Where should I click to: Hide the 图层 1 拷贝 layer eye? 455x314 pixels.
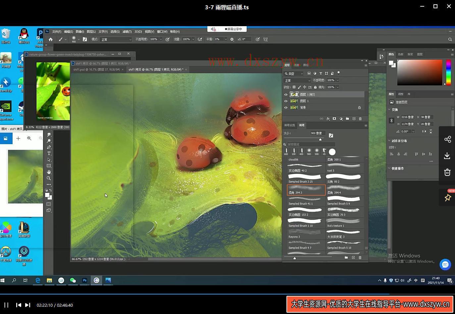286,94
